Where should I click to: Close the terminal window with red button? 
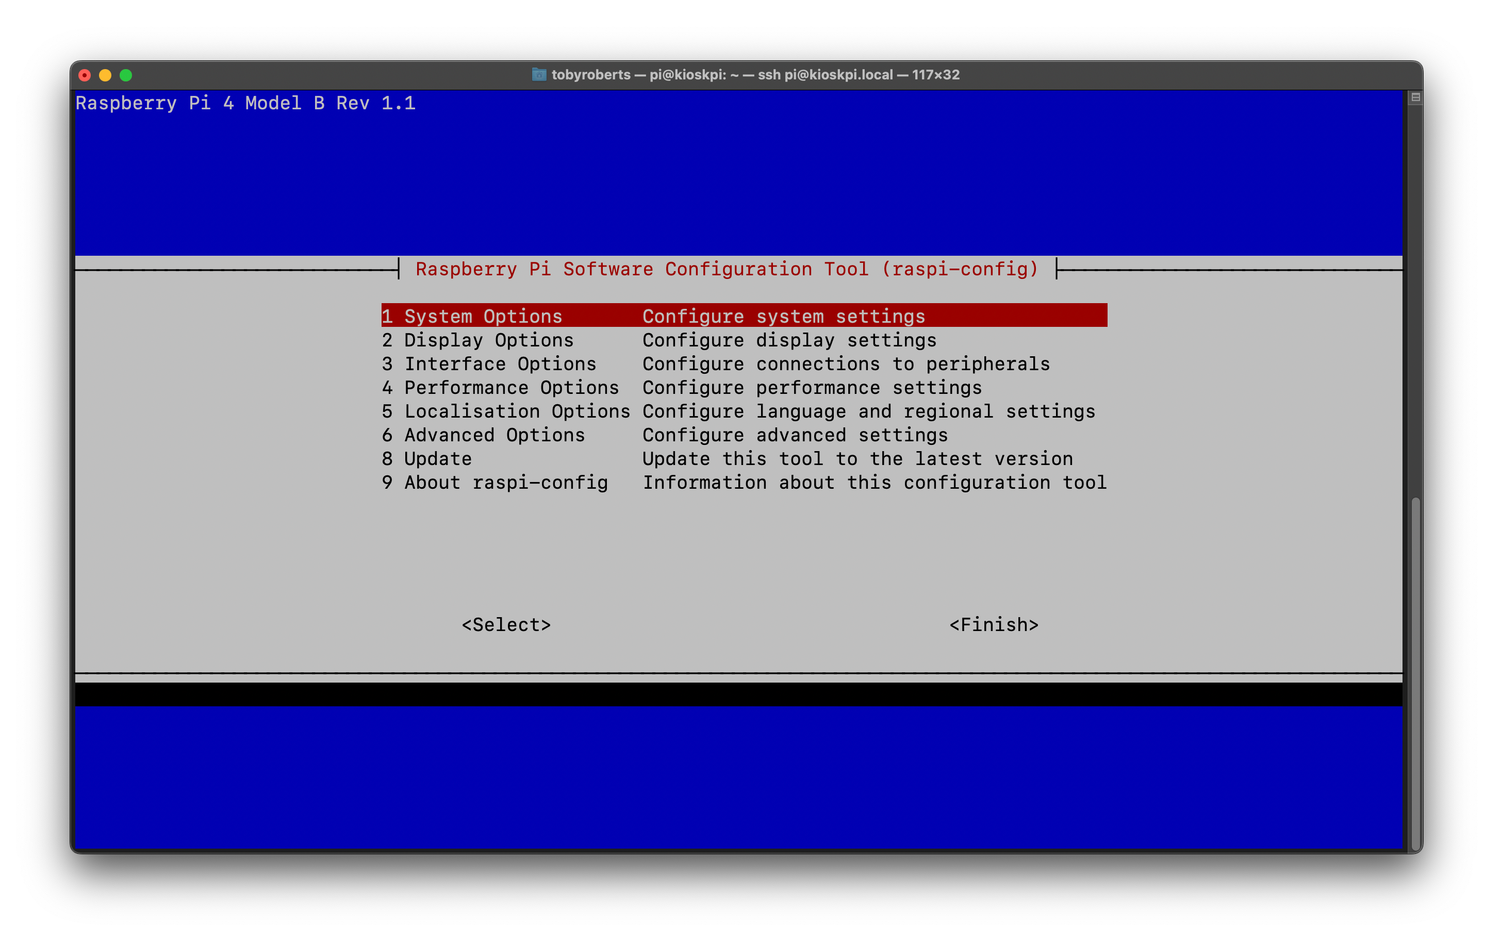pyautogui.click(x=85, y=75)
